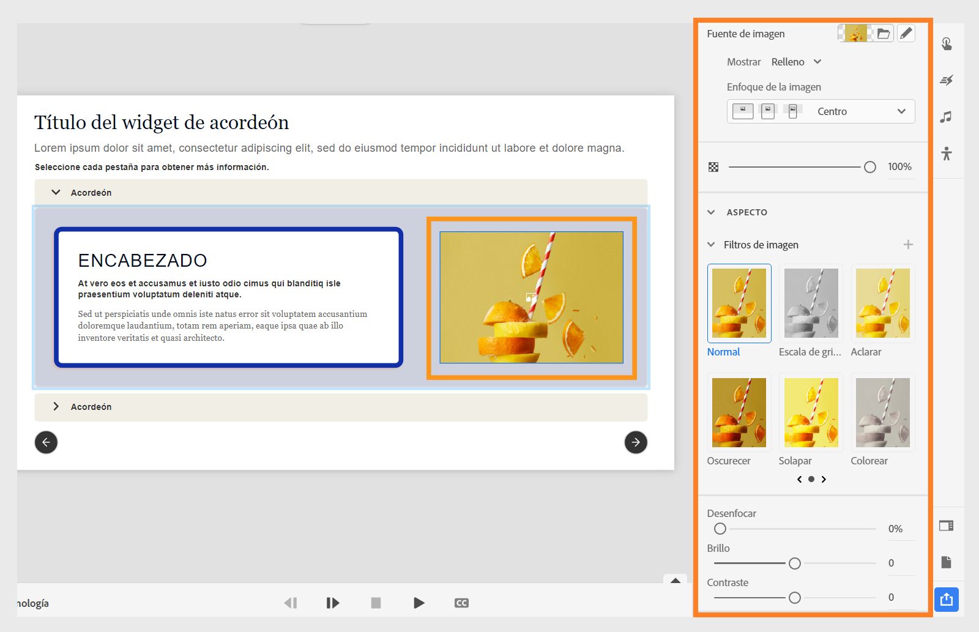Click the 100% opacity value field
Image resolution: width=979 pixels, height=632 pixels.
[899, 167]
